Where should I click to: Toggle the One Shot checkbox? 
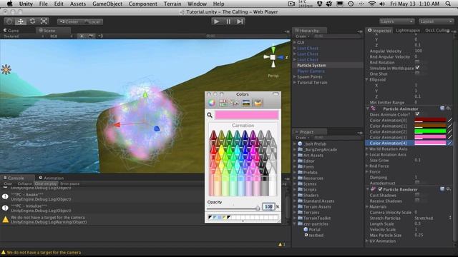417,74
